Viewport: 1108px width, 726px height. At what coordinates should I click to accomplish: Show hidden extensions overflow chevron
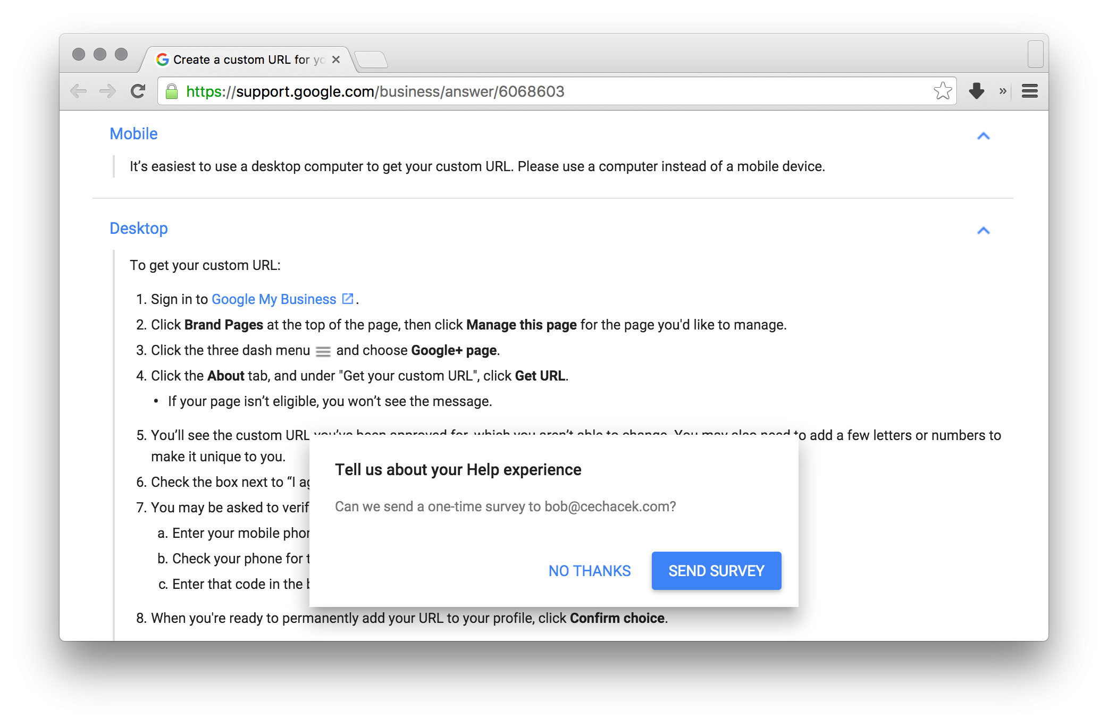point(1003,91)
